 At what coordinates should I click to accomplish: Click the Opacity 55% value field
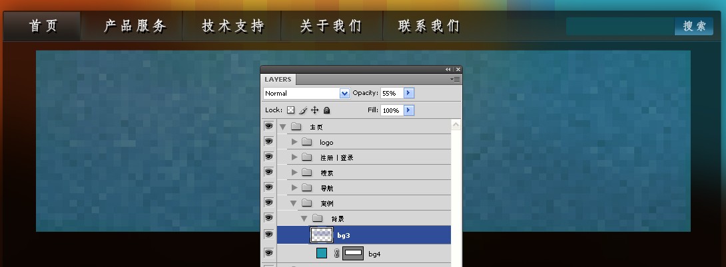coord(392,93)
